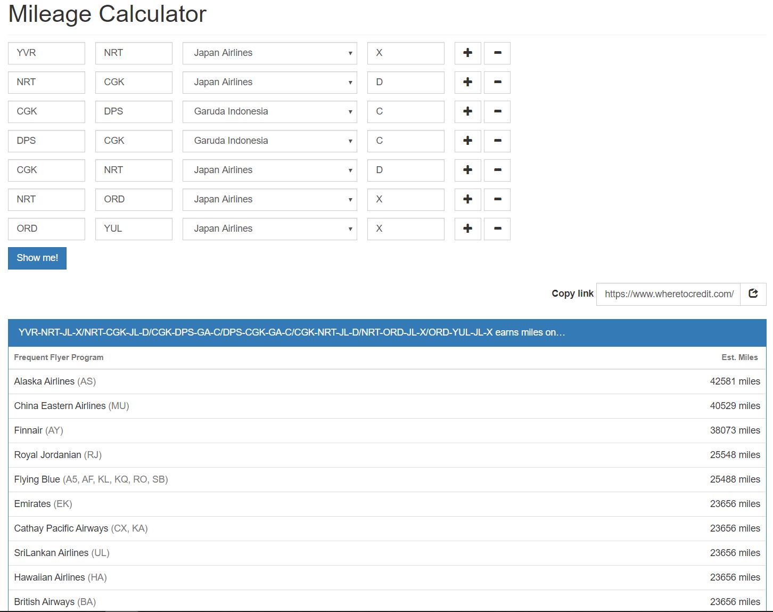
Task: Edit the YUL destination field
Action: click(x=134, y=229)
